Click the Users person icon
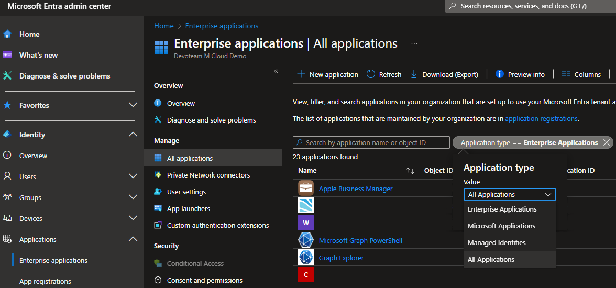Screen dimensions: 616x288 [7, 176]
